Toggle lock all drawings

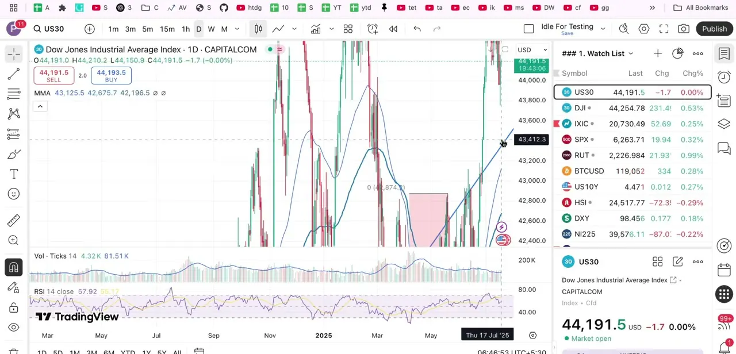14,307
